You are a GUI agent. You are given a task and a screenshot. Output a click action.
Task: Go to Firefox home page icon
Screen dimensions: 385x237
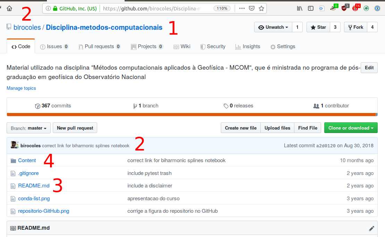pyautogui.click(x=9, y=9)
